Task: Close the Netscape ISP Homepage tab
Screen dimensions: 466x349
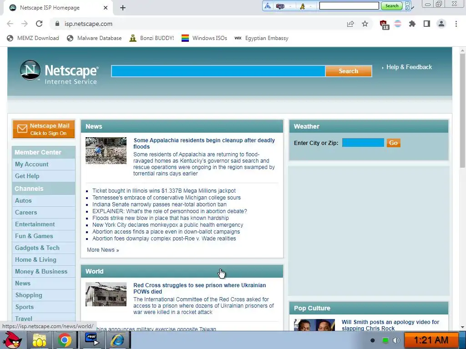Action: (106, 8)
